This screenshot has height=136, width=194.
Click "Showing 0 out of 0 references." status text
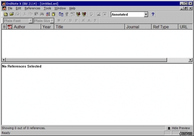pyautogui.click(x=24, y=128)
